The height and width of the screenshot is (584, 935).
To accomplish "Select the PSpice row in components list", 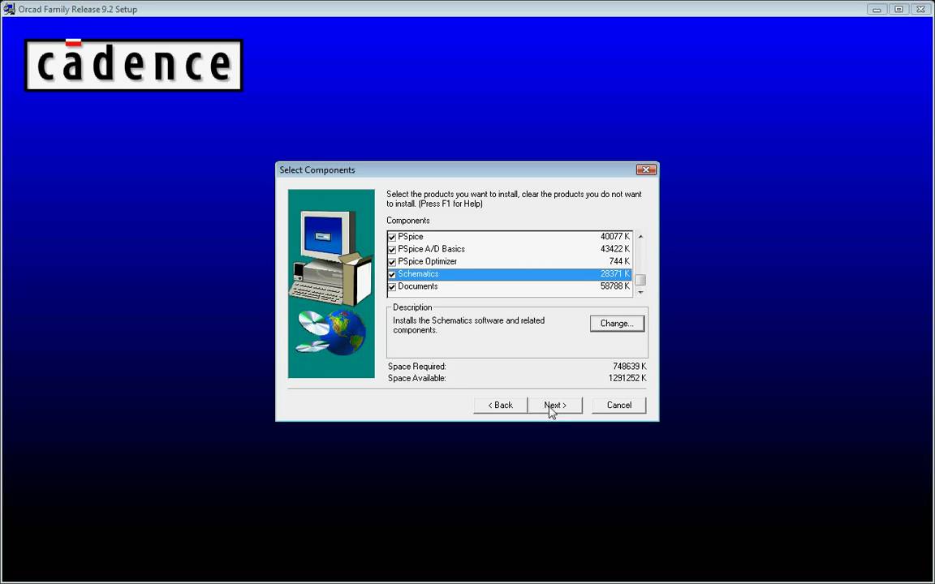I will pyautogui.click(x=510, y=237).
